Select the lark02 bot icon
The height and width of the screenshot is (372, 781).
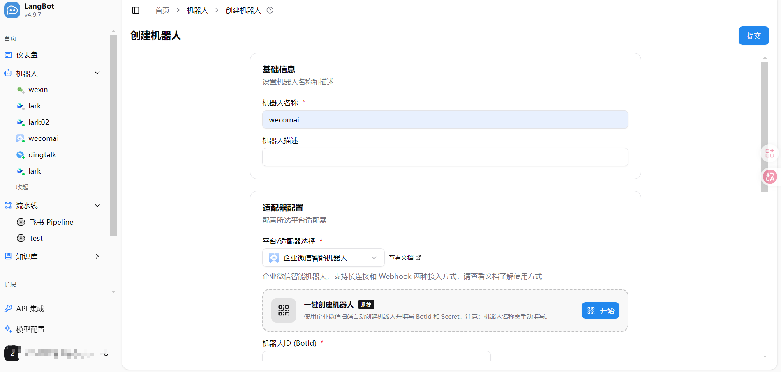(x=21, y=122)
